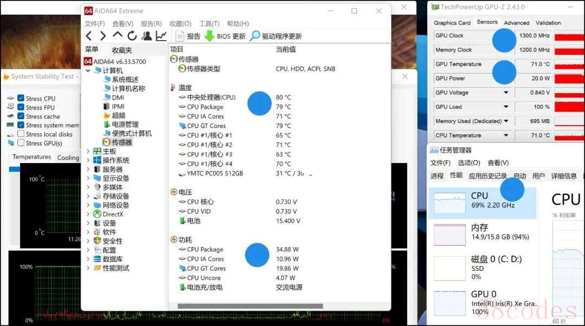Click the AIDA64 refresh icon

132,36
